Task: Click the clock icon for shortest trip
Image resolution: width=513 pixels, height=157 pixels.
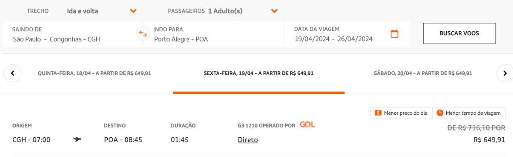Action: click(440, 113)
